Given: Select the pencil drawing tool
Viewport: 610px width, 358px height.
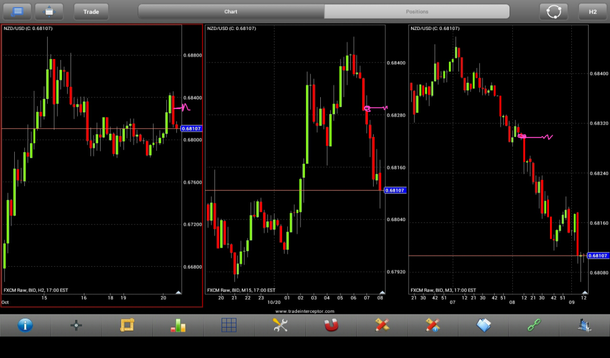Looking at the screenshot, I should tap(382, 325).
